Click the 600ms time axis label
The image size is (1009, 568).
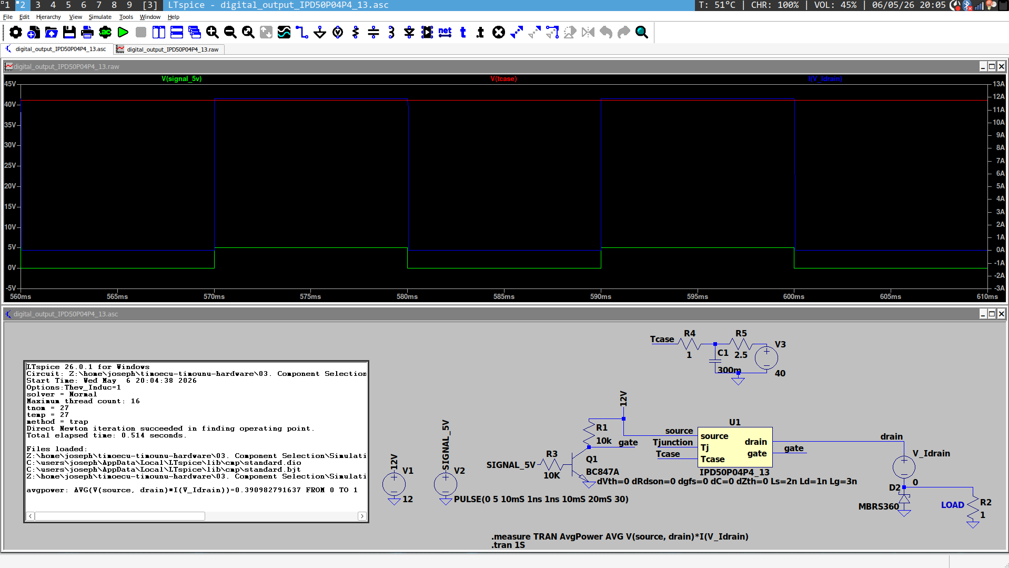[x=794, y=297]
